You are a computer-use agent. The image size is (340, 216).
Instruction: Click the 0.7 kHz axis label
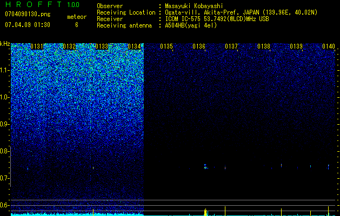(4, 178)
